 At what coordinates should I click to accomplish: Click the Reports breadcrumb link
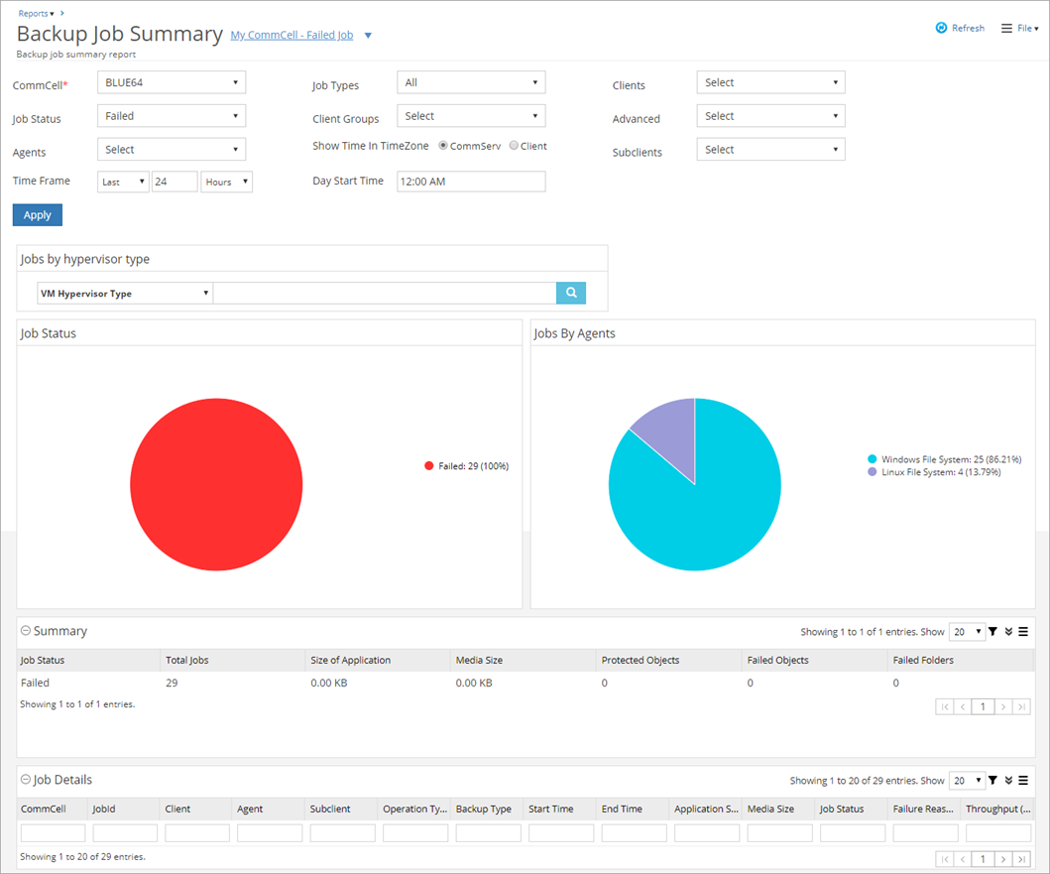tap(30, 13)
